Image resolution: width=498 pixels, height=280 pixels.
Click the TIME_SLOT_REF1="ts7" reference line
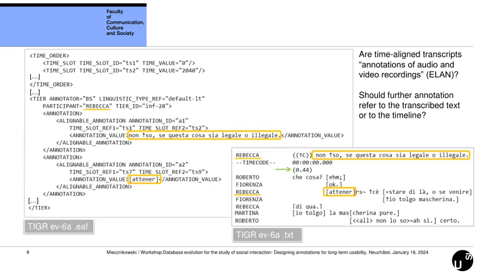139,172
